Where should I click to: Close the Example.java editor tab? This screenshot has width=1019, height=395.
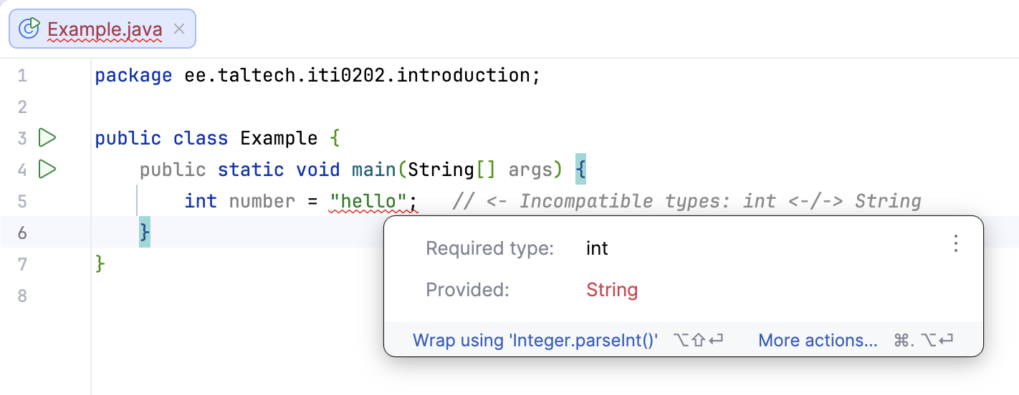(x=180, y=29)
